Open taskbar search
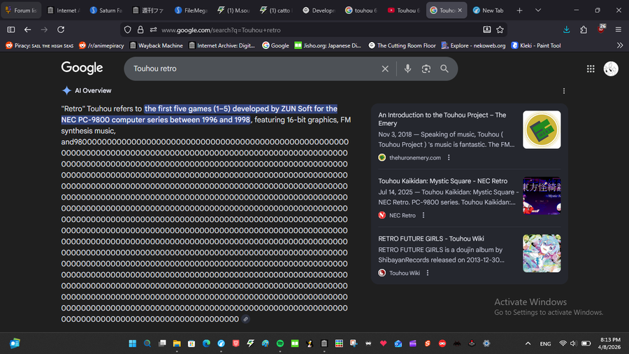This screenshot has height=354, width=629. tap(147, 344)
